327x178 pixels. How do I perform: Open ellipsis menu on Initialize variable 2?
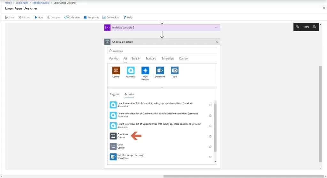point(217,27)
